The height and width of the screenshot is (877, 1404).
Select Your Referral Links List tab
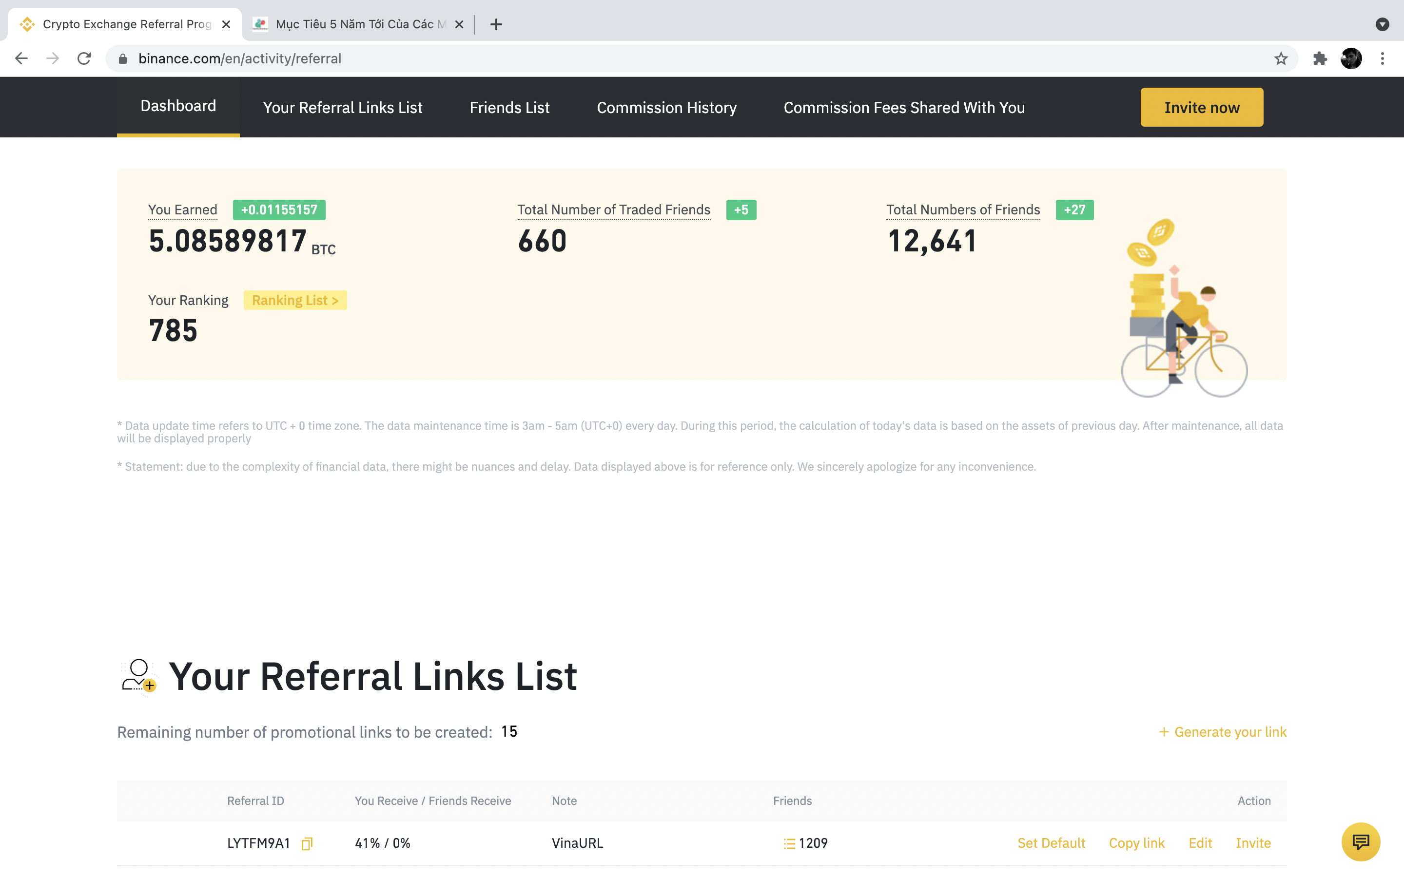coord(342,108)
